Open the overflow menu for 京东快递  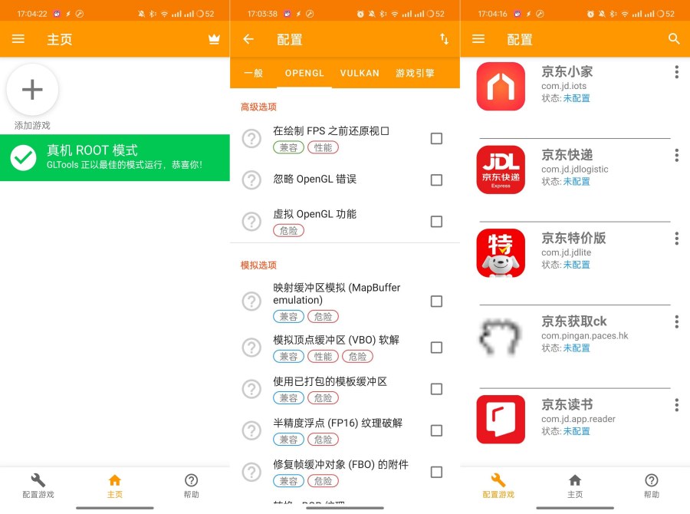[677, 155]
